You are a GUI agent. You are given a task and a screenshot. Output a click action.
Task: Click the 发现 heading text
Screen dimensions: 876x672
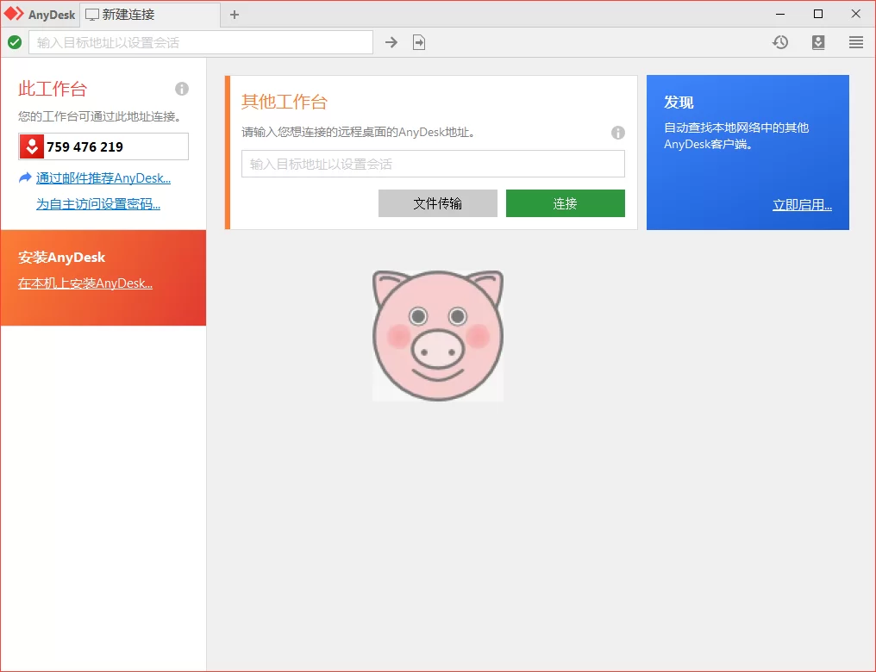(679, 103)
